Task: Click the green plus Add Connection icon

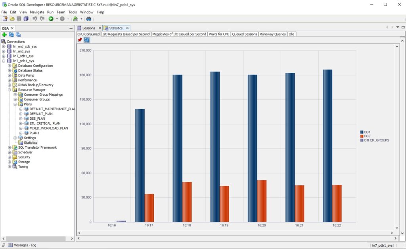Action: coord(4,35)
